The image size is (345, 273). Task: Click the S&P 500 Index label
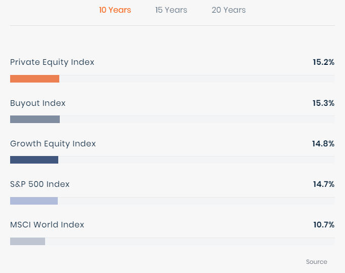pyautogui.click(x=40, y=184)
